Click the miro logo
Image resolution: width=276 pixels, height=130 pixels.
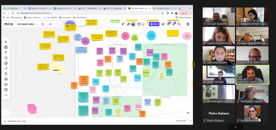coord(8,24)
